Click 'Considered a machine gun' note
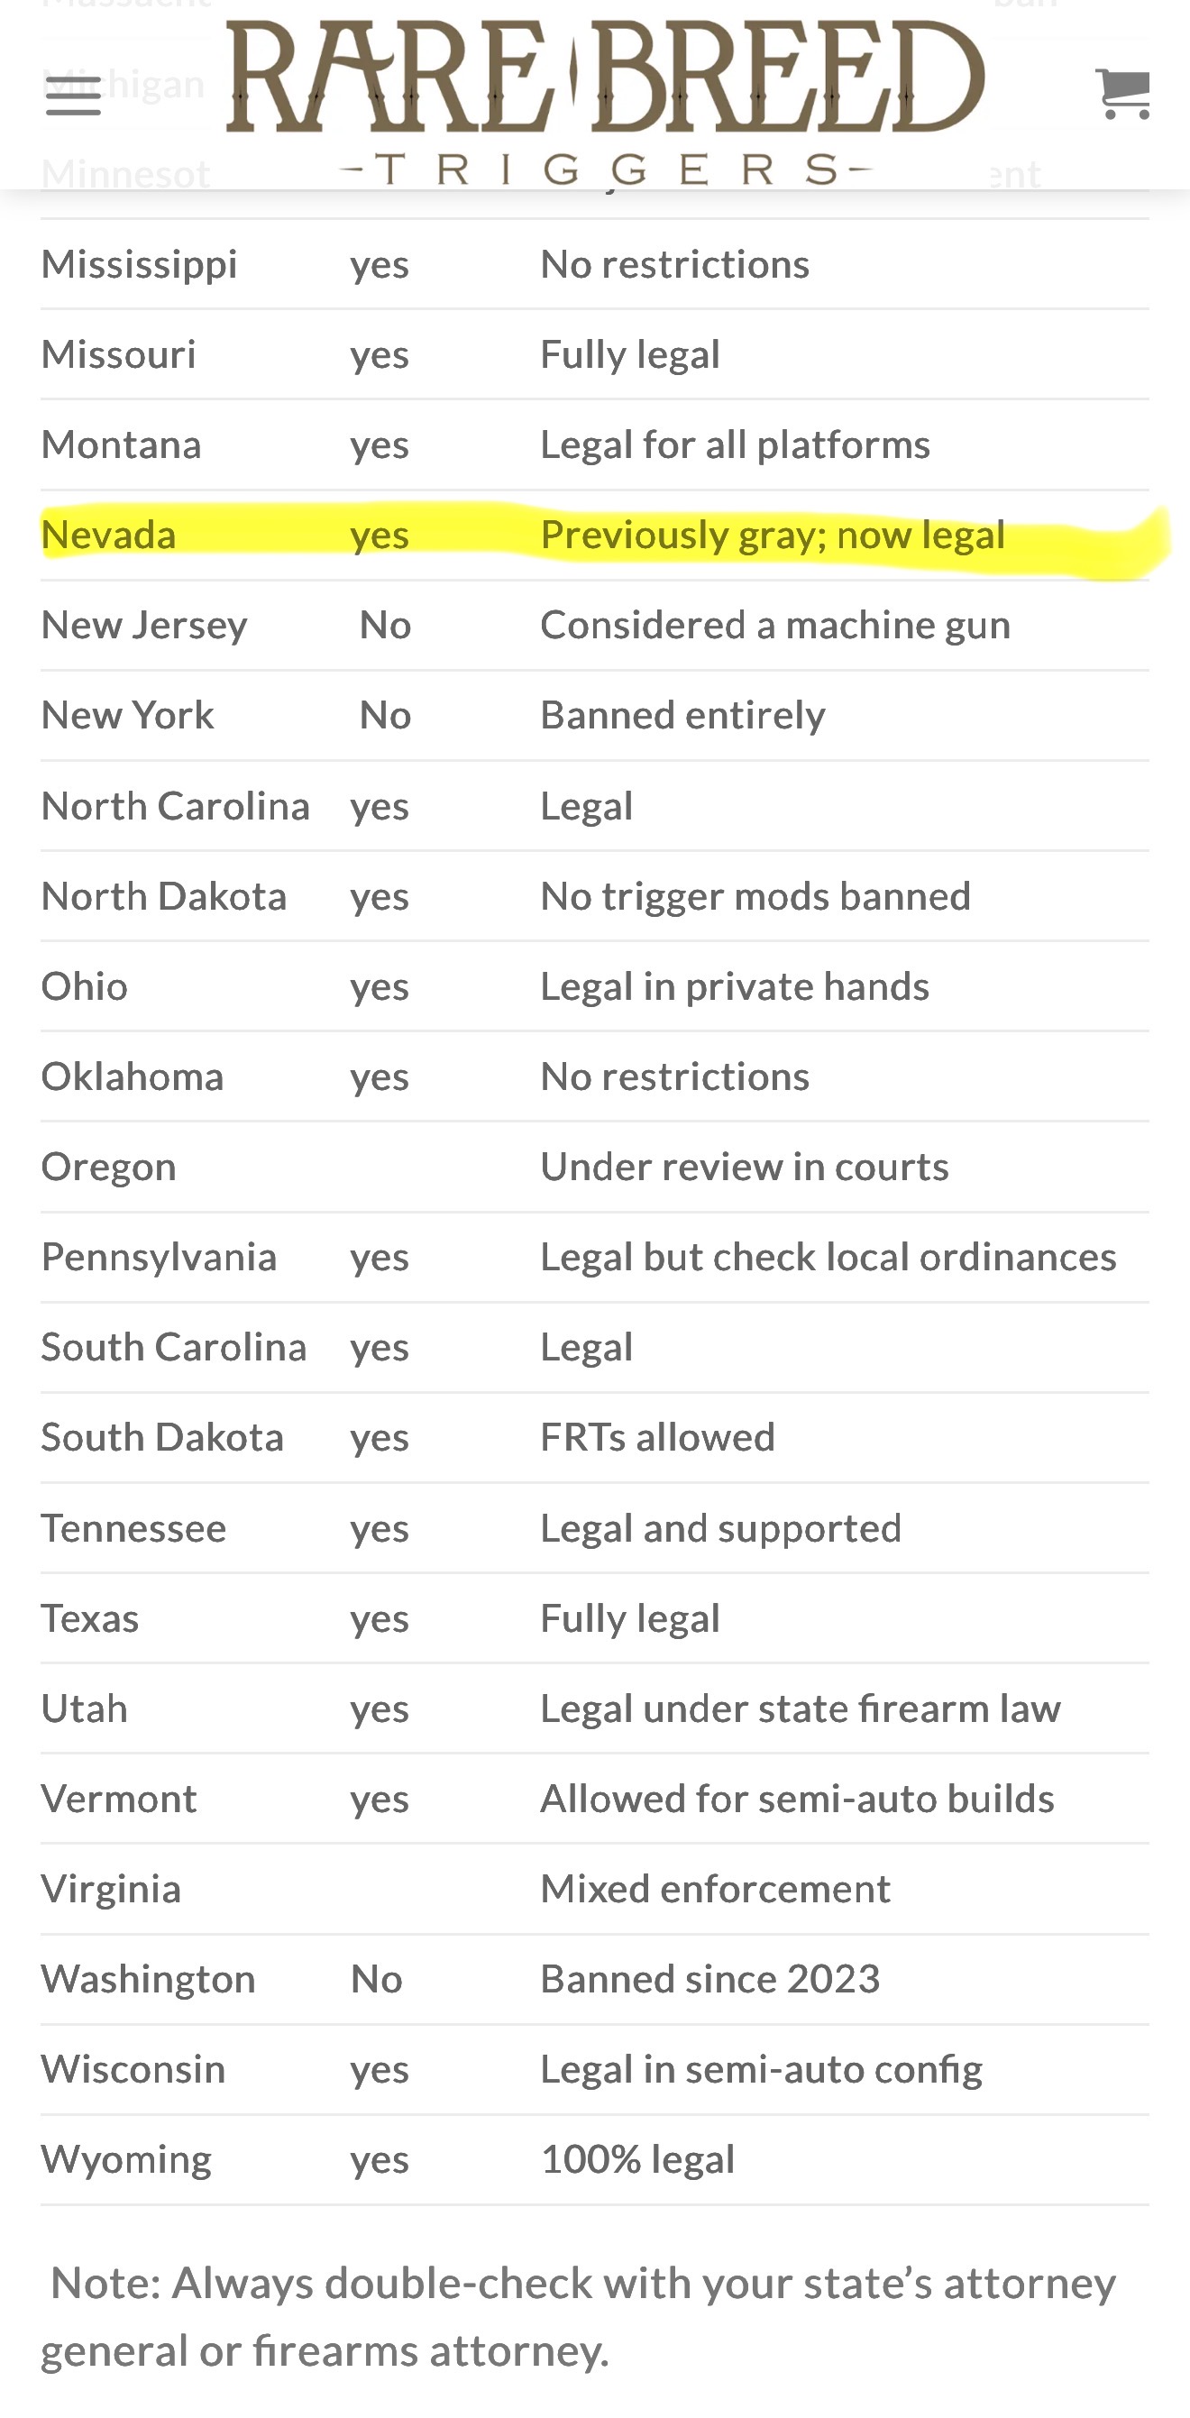1190x2418 pixels. coord(774,625)
